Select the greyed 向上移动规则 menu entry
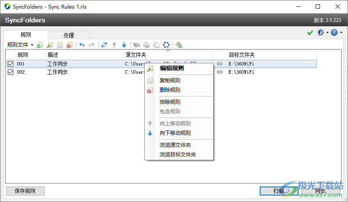Screen dimensions: 348x202 [x=179, y=124]
